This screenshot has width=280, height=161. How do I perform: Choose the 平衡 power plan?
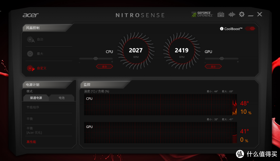[30, 119]
